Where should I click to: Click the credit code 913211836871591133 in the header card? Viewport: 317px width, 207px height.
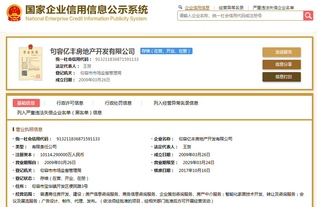click(117, 59)
